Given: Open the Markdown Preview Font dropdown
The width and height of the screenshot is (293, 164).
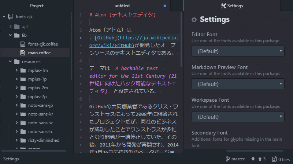Looking at the screenshot, I should tap(238, 84).
